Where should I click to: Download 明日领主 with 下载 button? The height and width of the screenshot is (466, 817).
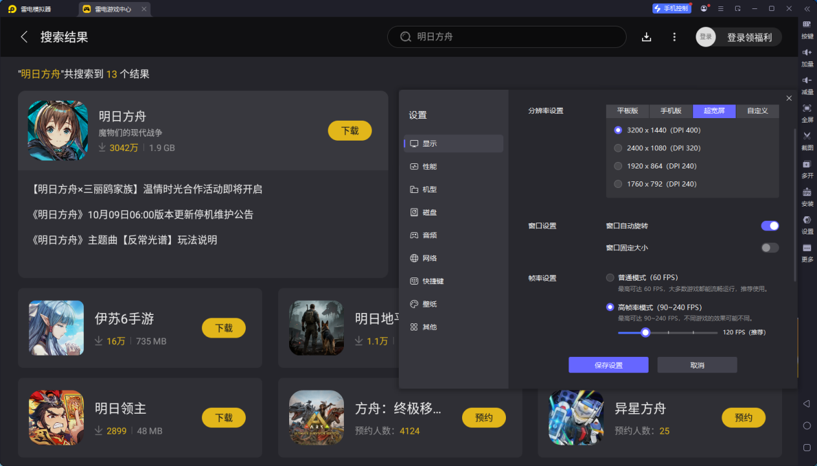click(x=224, y=418)
